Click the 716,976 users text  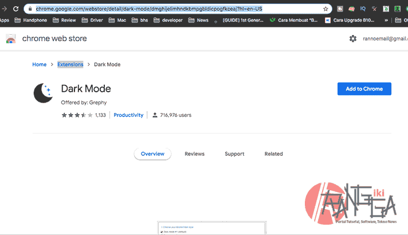pos(176,115)
